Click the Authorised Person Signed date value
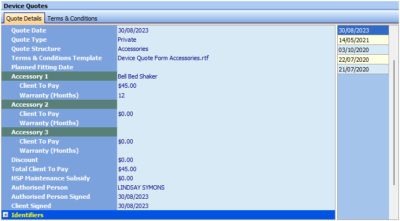The width and height of the screenshot is (400, 221). click(133, 197)
